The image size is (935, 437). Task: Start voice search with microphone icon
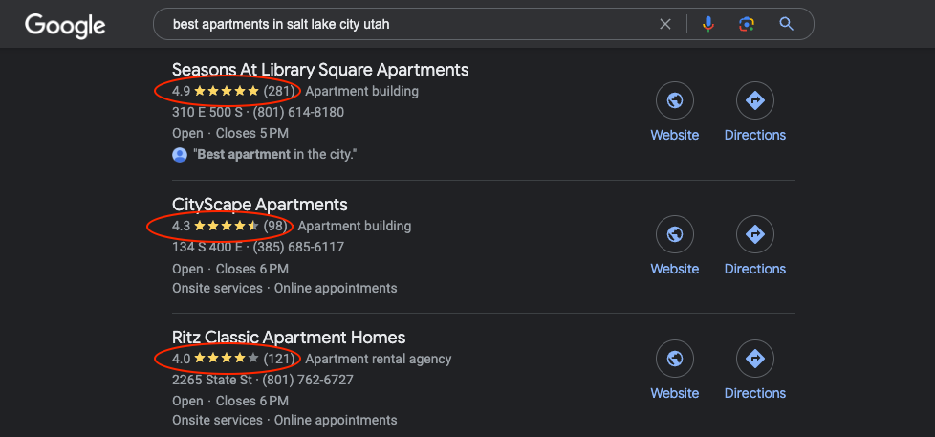click(707, 24)
